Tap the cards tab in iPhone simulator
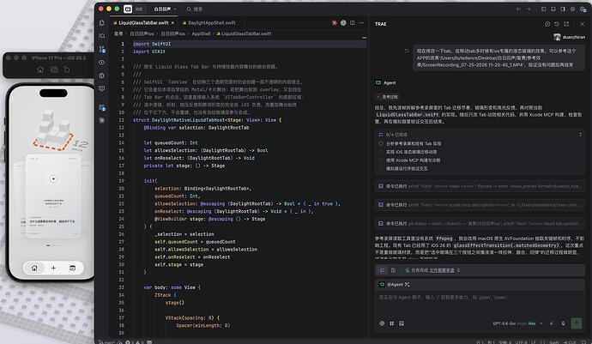Image resolution: width=592 pixels, height=344 pixels. tap(72, 269)
